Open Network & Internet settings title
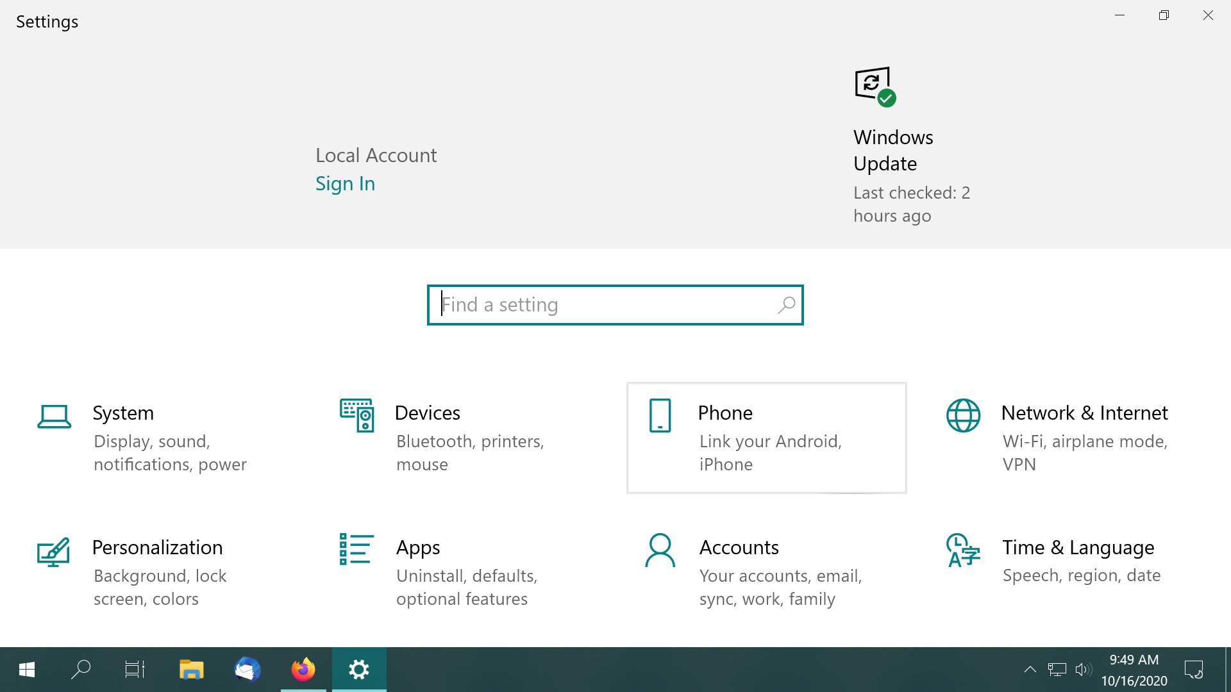 (x=1084, y=413)
